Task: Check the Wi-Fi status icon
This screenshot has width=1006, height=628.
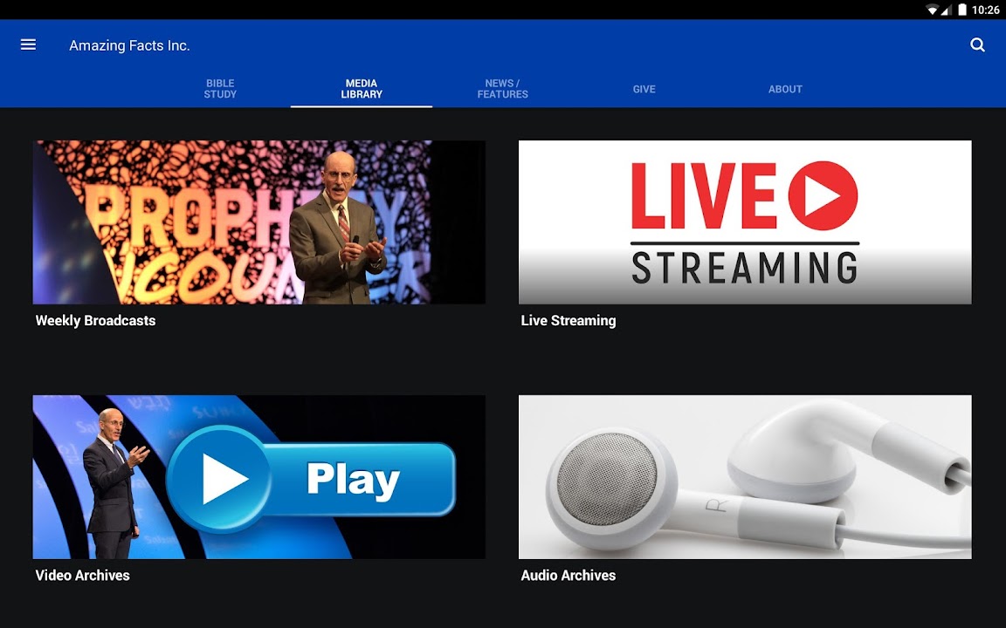Action: (933, 10)
